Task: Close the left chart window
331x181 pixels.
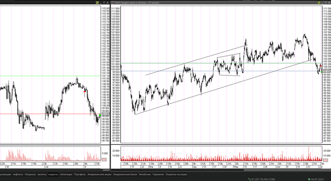Action: click(x=108, y=3)
